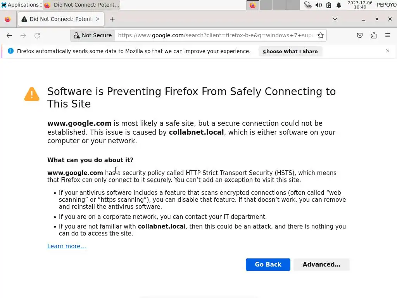Open the Save to Pocket icon
Screen dimensions: 397x298
coord(360,35)
